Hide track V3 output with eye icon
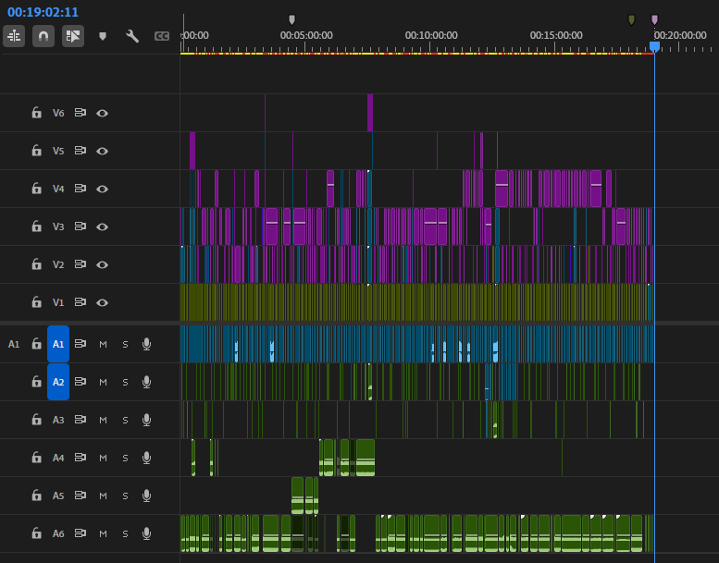 click(103, 226)
